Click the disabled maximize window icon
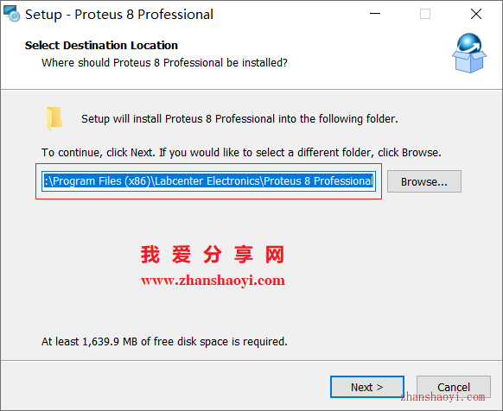503x411 pixels. 425,14
